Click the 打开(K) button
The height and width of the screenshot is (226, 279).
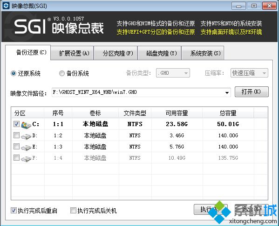(x=252, y=92)
